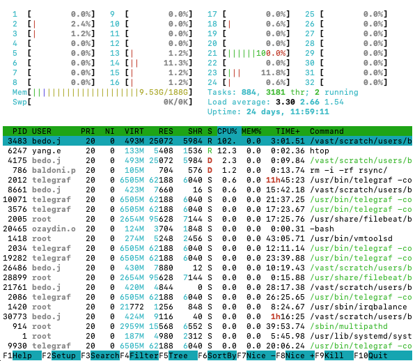Select filebeat process PID 2005

(207, 219)
